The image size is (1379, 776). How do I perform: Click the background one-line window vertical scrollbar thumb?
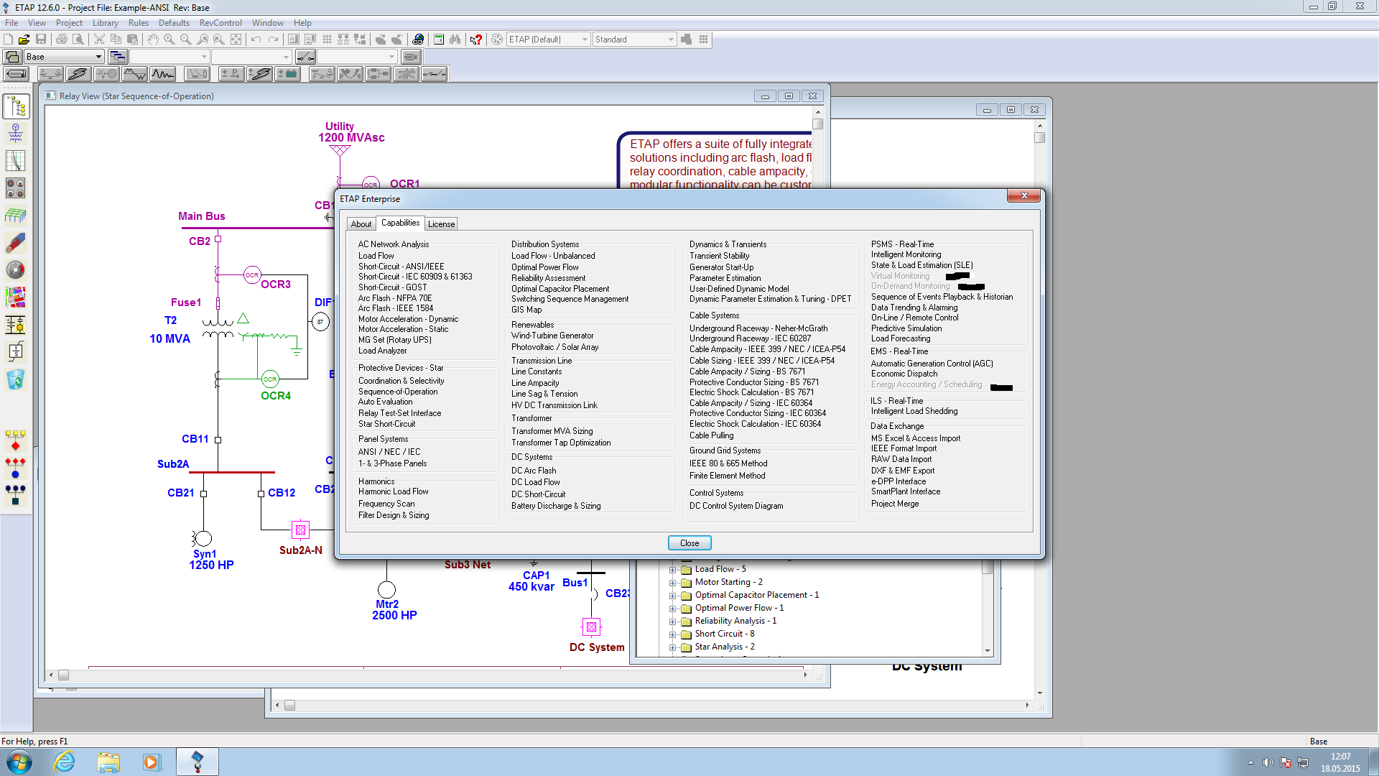1040,138
